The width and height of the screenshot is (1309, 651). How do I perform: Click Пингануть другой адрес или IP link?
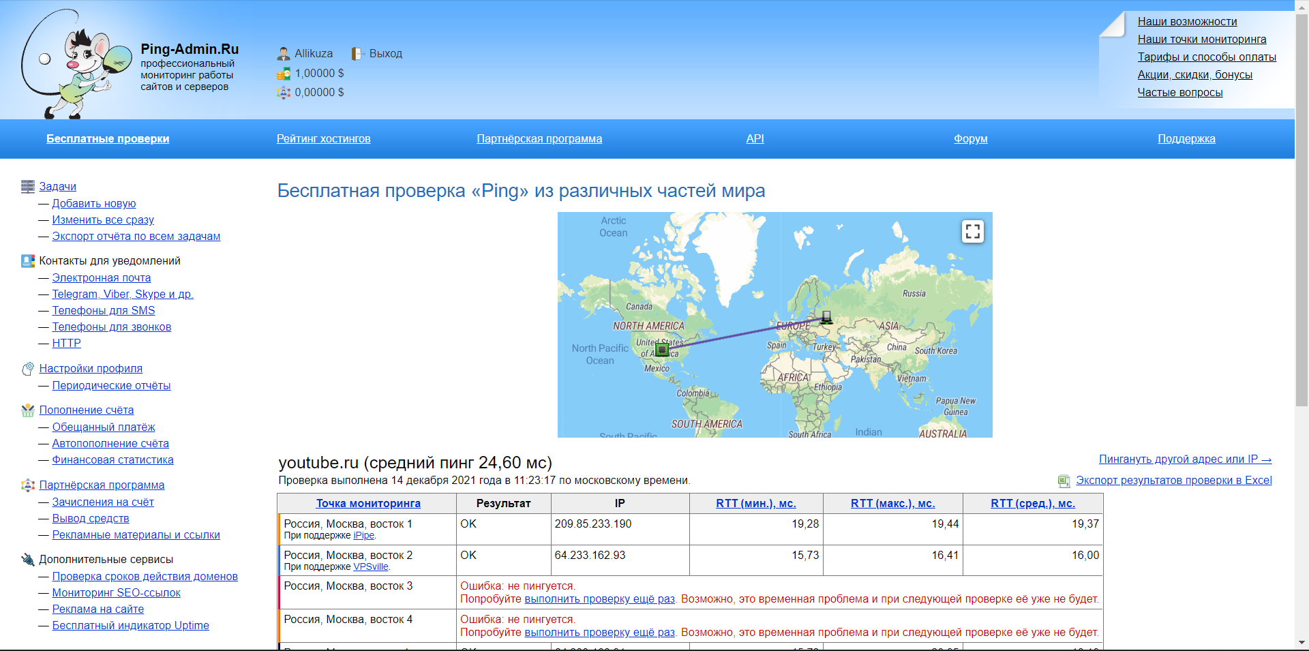point(1186,459)
